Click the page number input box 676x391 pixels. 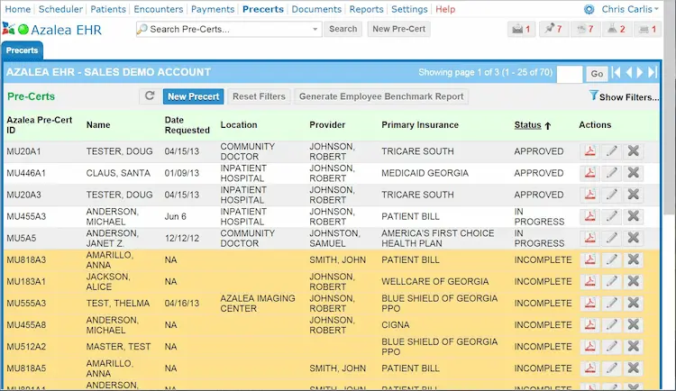[x=570, y=73]
